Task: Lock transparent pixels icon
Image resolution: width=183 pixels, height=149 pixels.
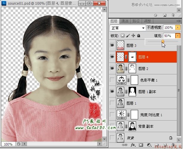Action: (122, 36)
